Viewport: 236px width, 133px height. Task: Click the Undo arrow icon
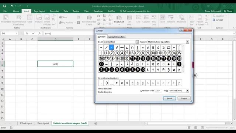pyautogui.click(x=12, y=6)
